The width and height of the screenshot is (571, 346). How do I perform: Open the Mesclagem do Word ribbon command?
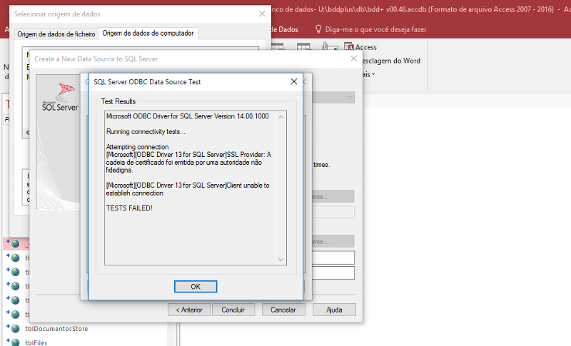pyautogui.click(x=391, y=61)
